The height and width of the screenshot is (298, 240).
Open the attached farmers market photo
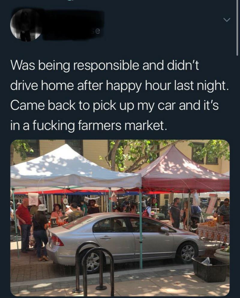pyautogui.click(x=120, y=218)
